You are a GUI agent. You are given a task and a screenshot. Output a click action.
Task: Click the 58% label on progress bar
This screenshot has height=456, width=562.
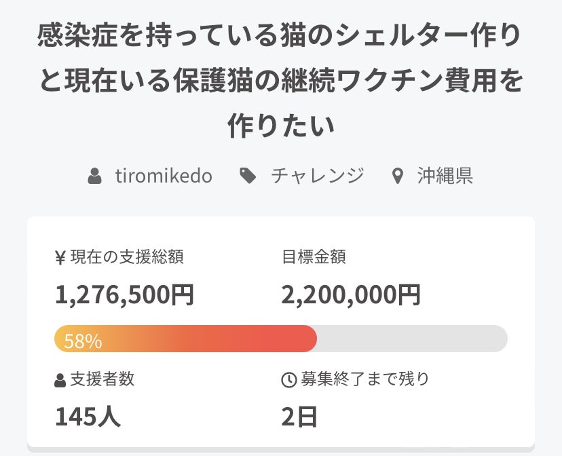point(83,341)
